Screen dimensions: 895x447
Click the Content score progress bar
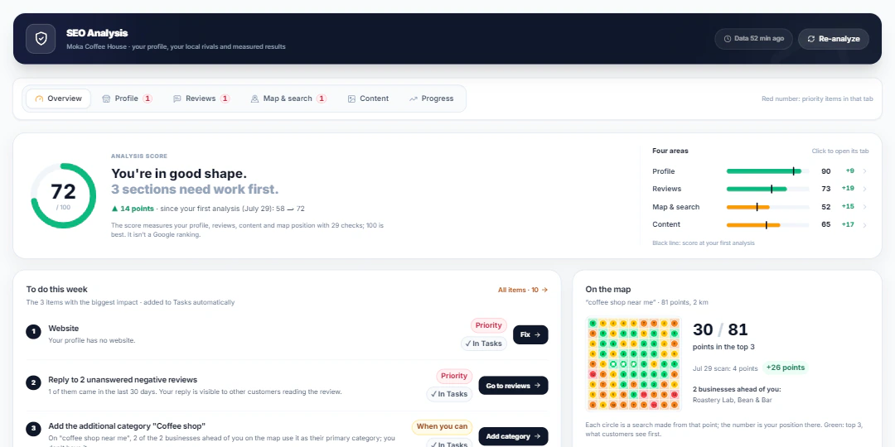click(767, 224)
